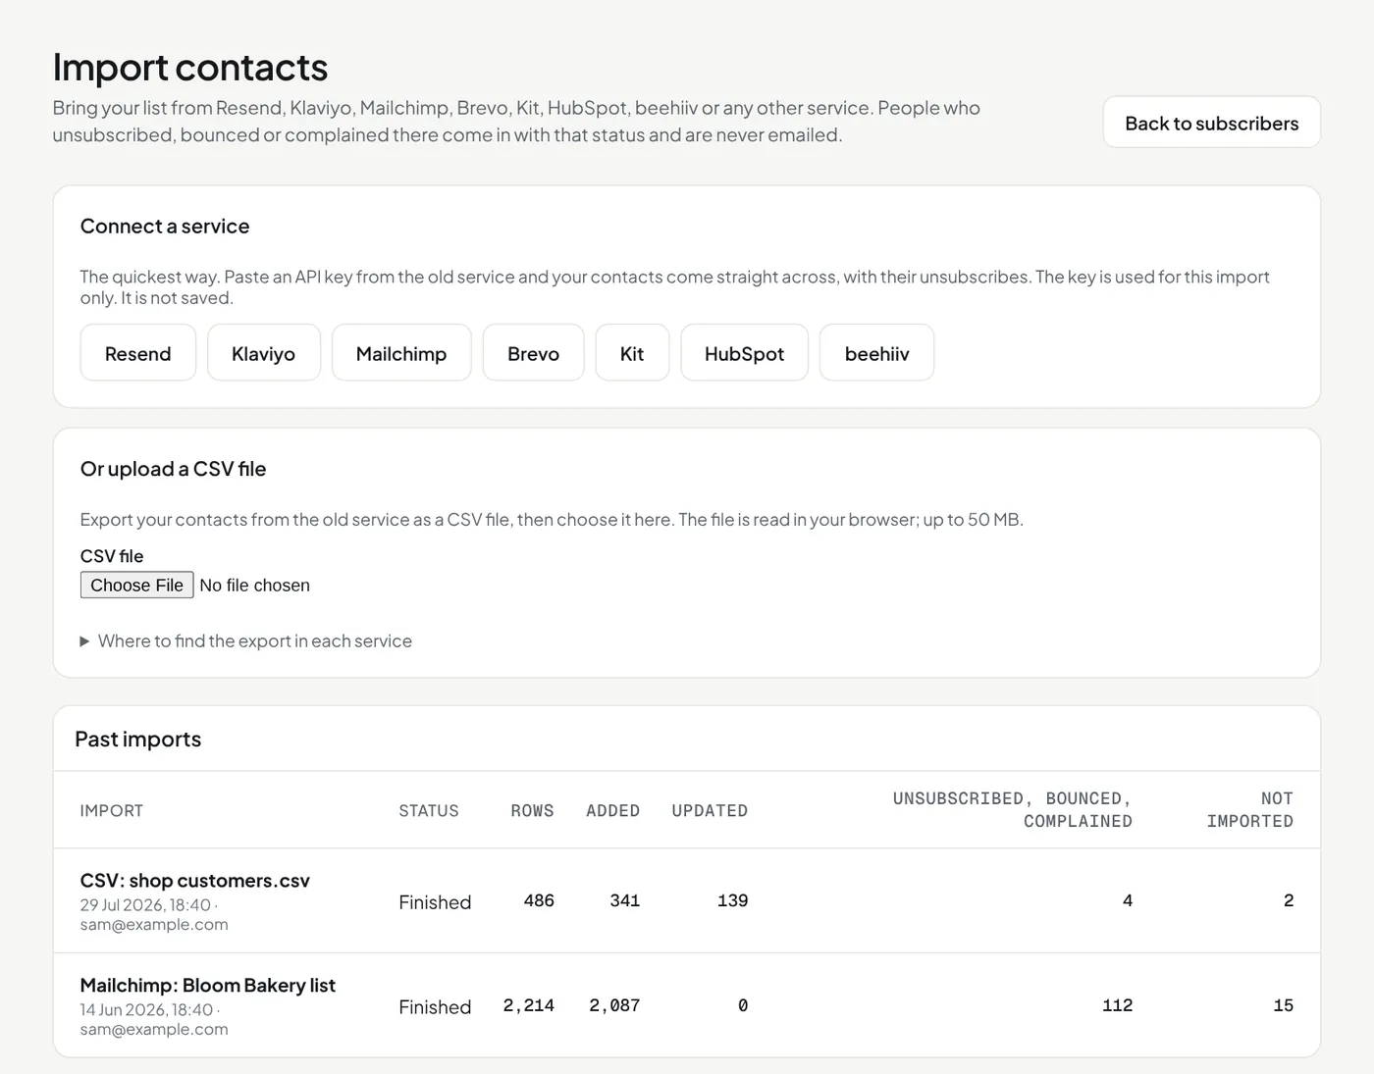
Task: Click the added count 2,087
Action: tap(614, 1005)
